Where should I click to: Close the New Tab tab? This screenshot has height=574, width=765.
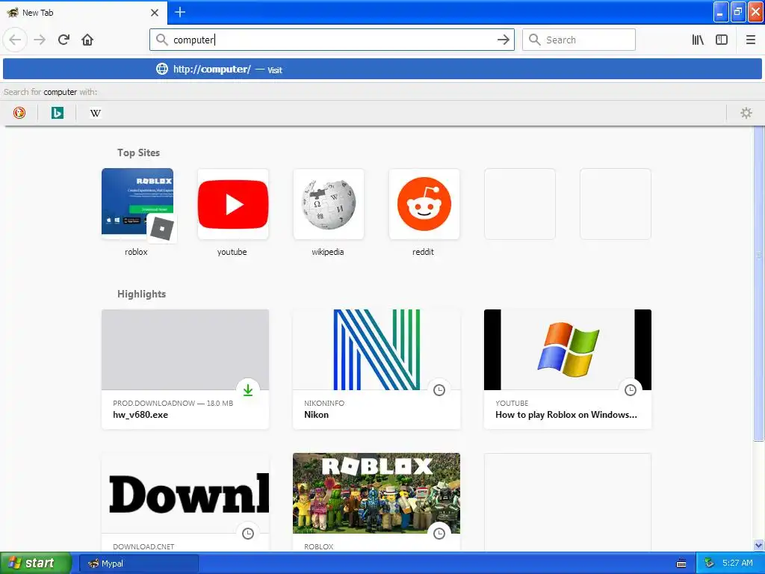coord(155,13)
